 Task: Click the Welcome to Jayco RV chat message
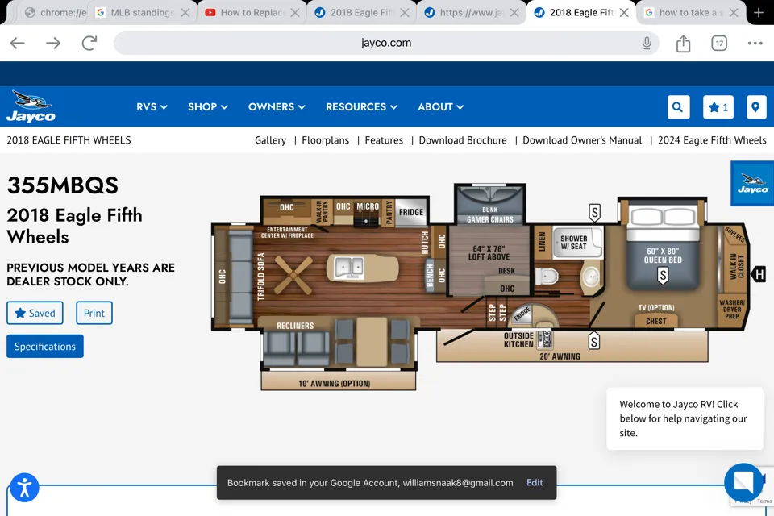click(685, 418)
